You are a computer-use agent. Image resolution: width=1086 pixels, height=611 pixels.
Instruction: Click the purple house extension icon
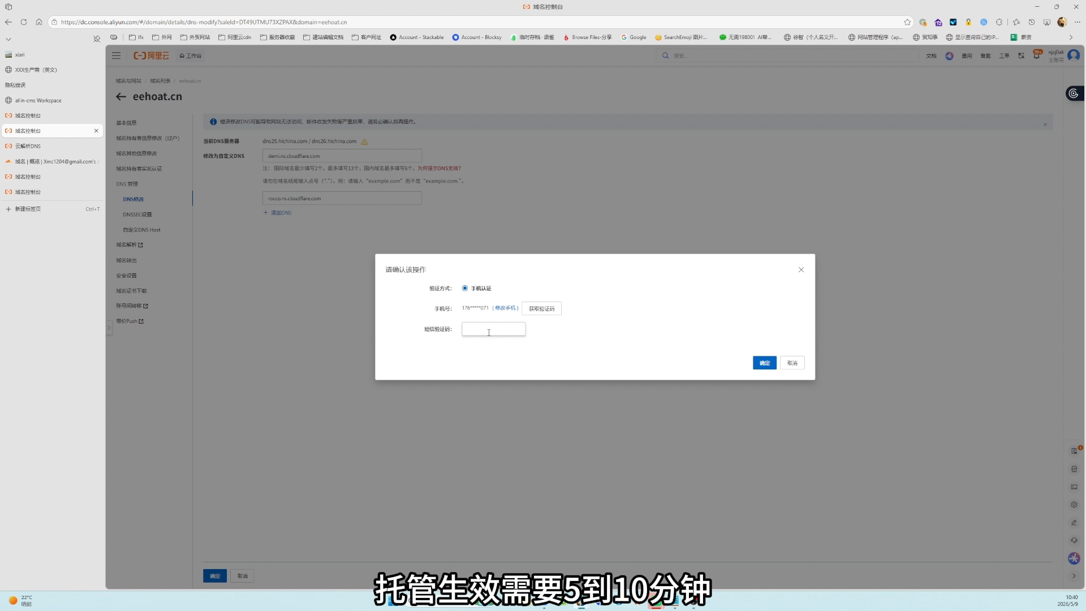point(938,22)
